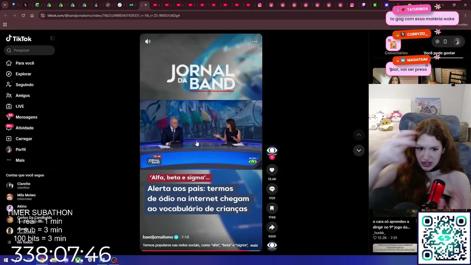
Task: Click the TikTok logo
Action: 19,39
